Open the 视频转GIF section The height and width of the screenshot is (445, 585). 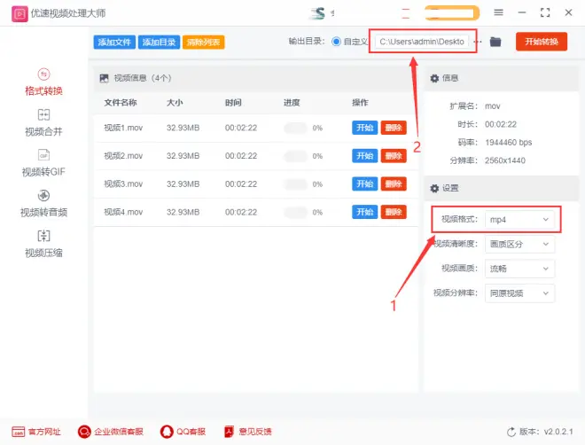[x=43, y=163]
